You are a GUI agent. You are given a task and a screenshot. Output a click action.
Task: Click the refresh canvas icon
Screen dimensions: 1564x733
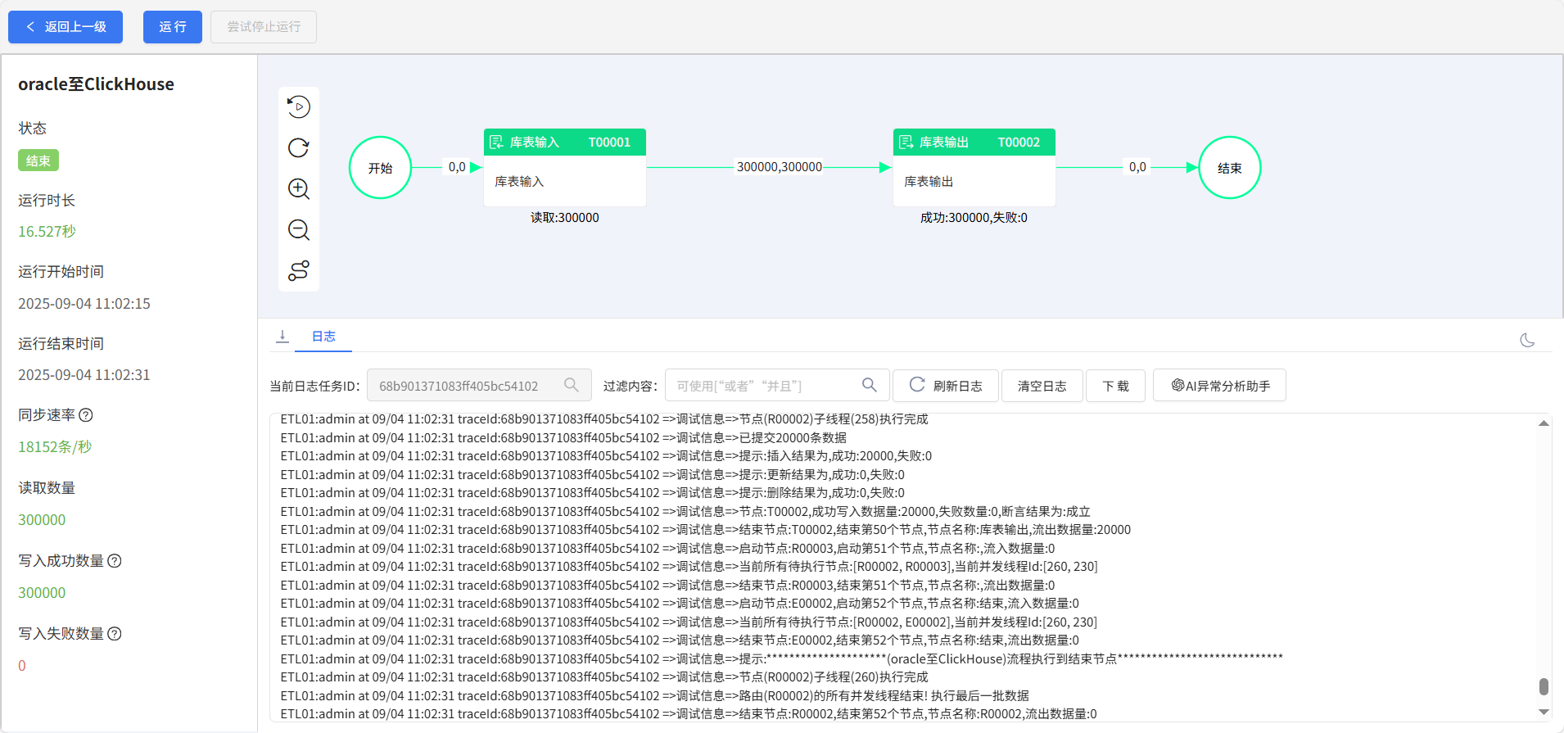click(x=299, y=147)
